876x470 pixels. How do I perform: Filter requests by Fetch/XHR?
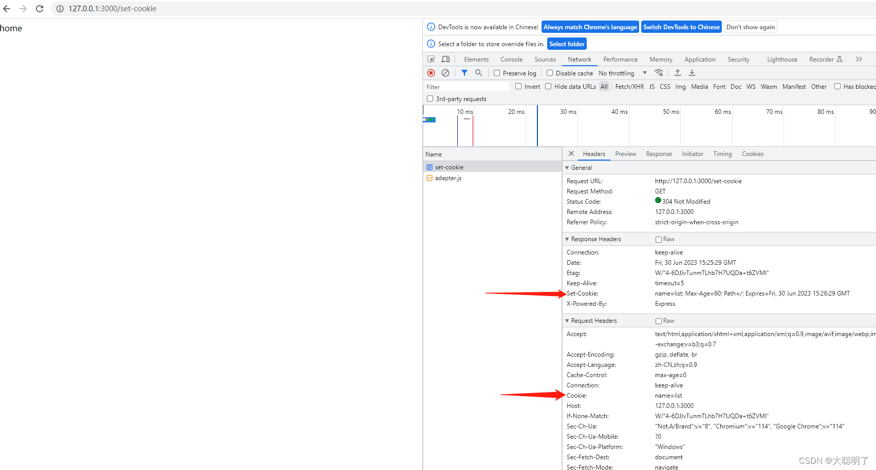pos(629,87)
